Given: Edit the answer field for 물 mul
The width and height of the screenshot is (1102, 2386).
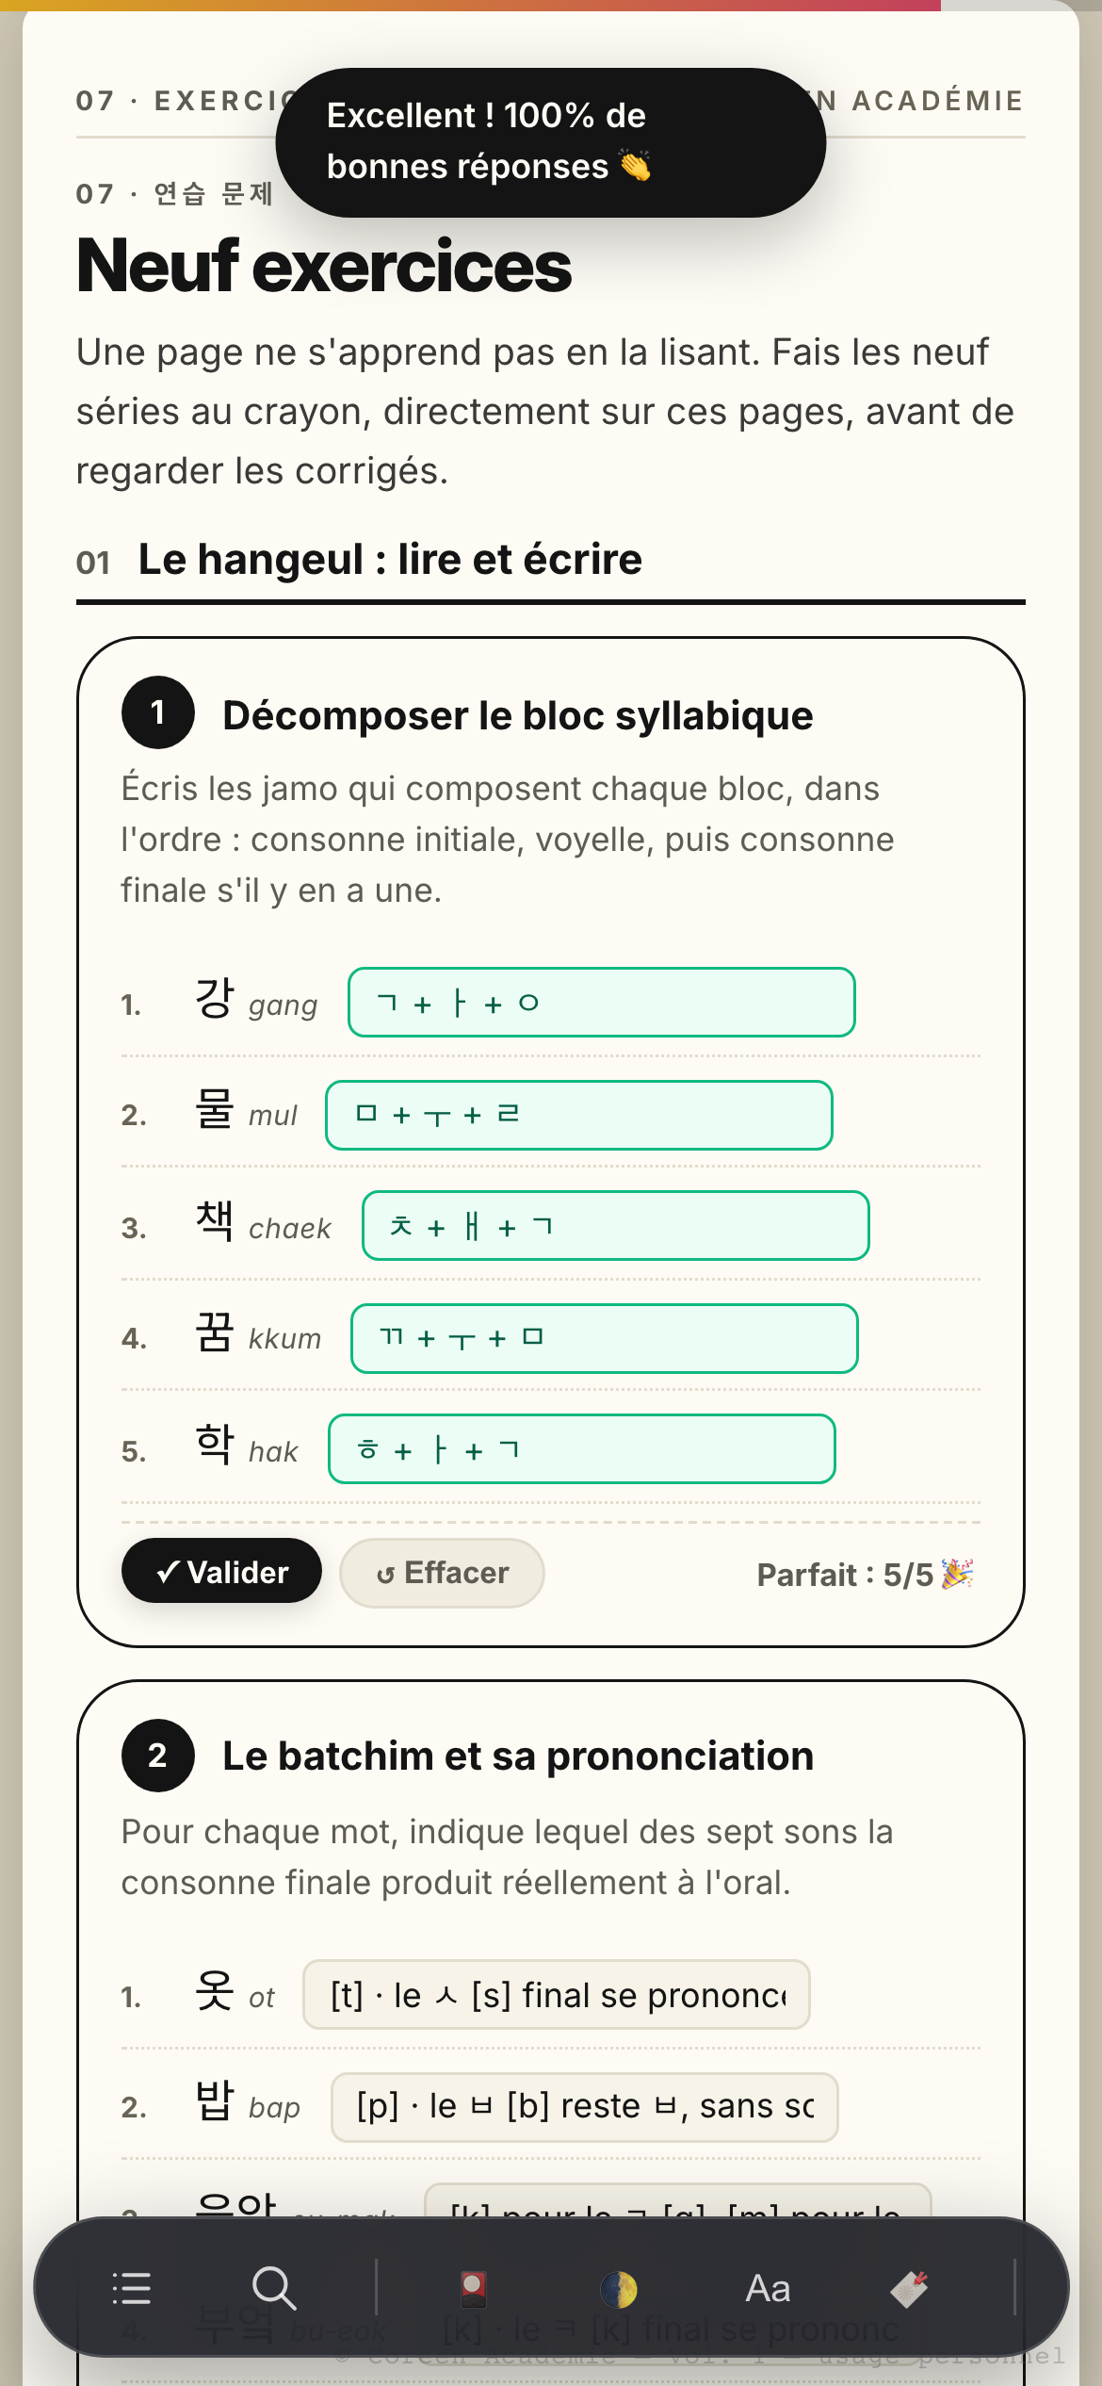Looking at the screenshot, I should pyautogui.click(x=579, y=1115).
